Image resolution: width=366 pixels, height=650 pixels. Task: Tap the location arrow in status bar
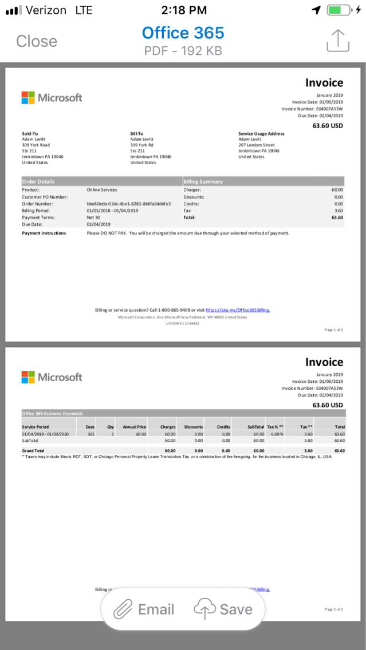tap(316, 10)
